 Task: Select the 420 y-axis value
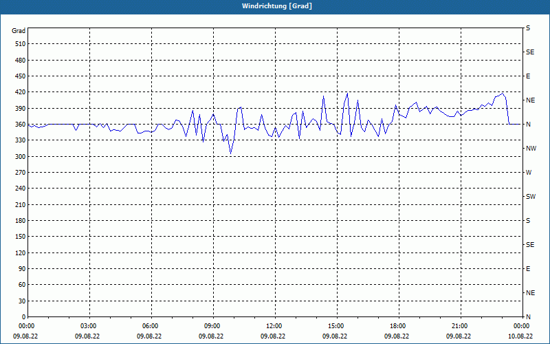[x=21, y=92]
